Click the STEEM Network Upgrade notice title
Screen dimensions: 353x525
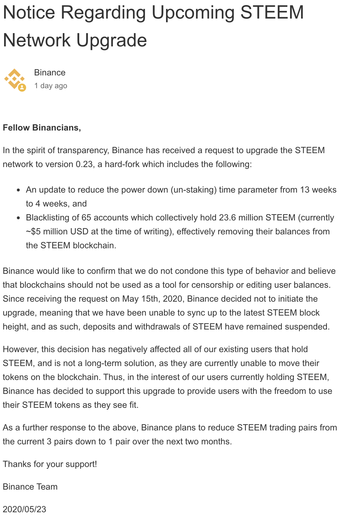coord(153,26)
